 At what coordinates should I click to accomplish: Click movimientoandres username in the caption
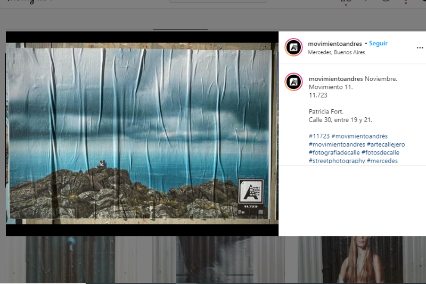pyautogui.click(x=335, y=79)
